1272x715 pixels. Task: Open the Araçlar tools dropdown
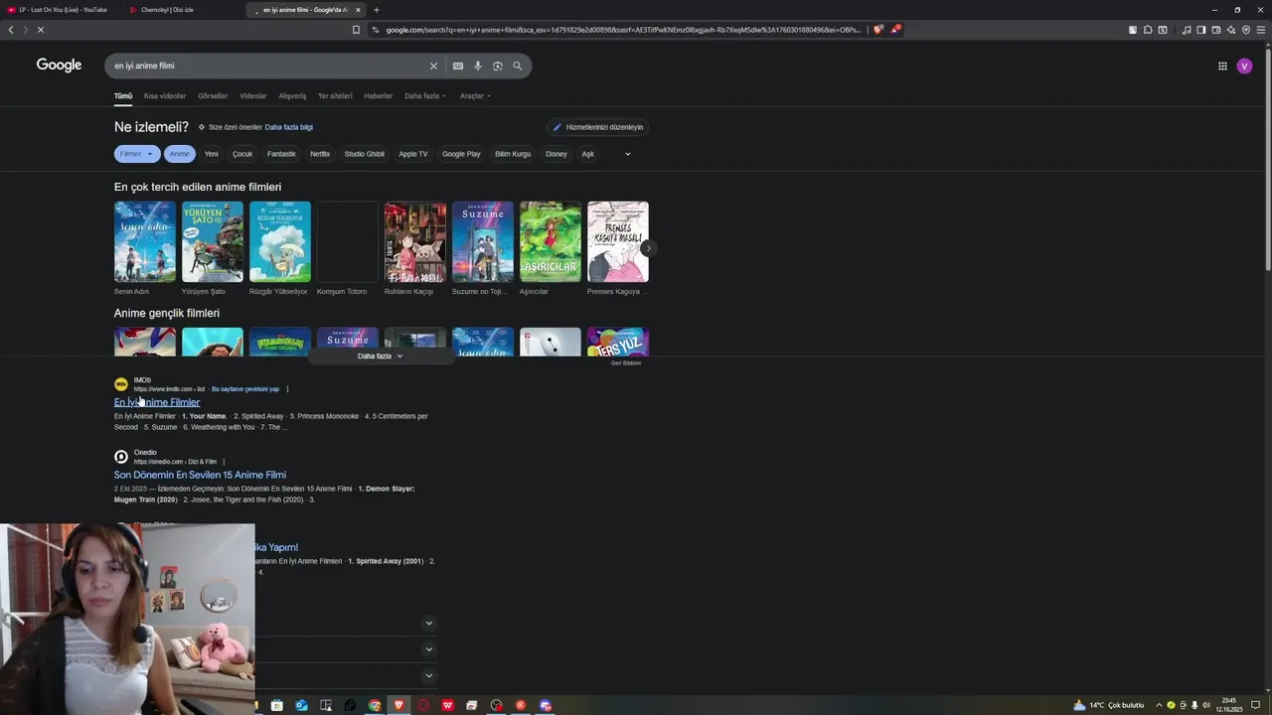475,96
